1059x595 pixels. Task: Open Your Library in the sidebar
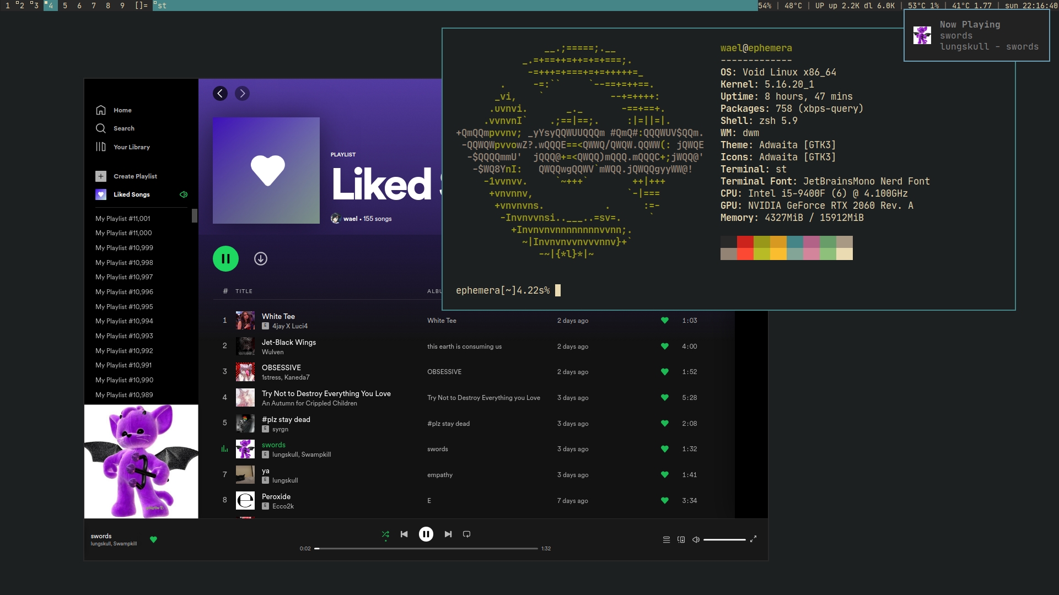pos(122,147)
